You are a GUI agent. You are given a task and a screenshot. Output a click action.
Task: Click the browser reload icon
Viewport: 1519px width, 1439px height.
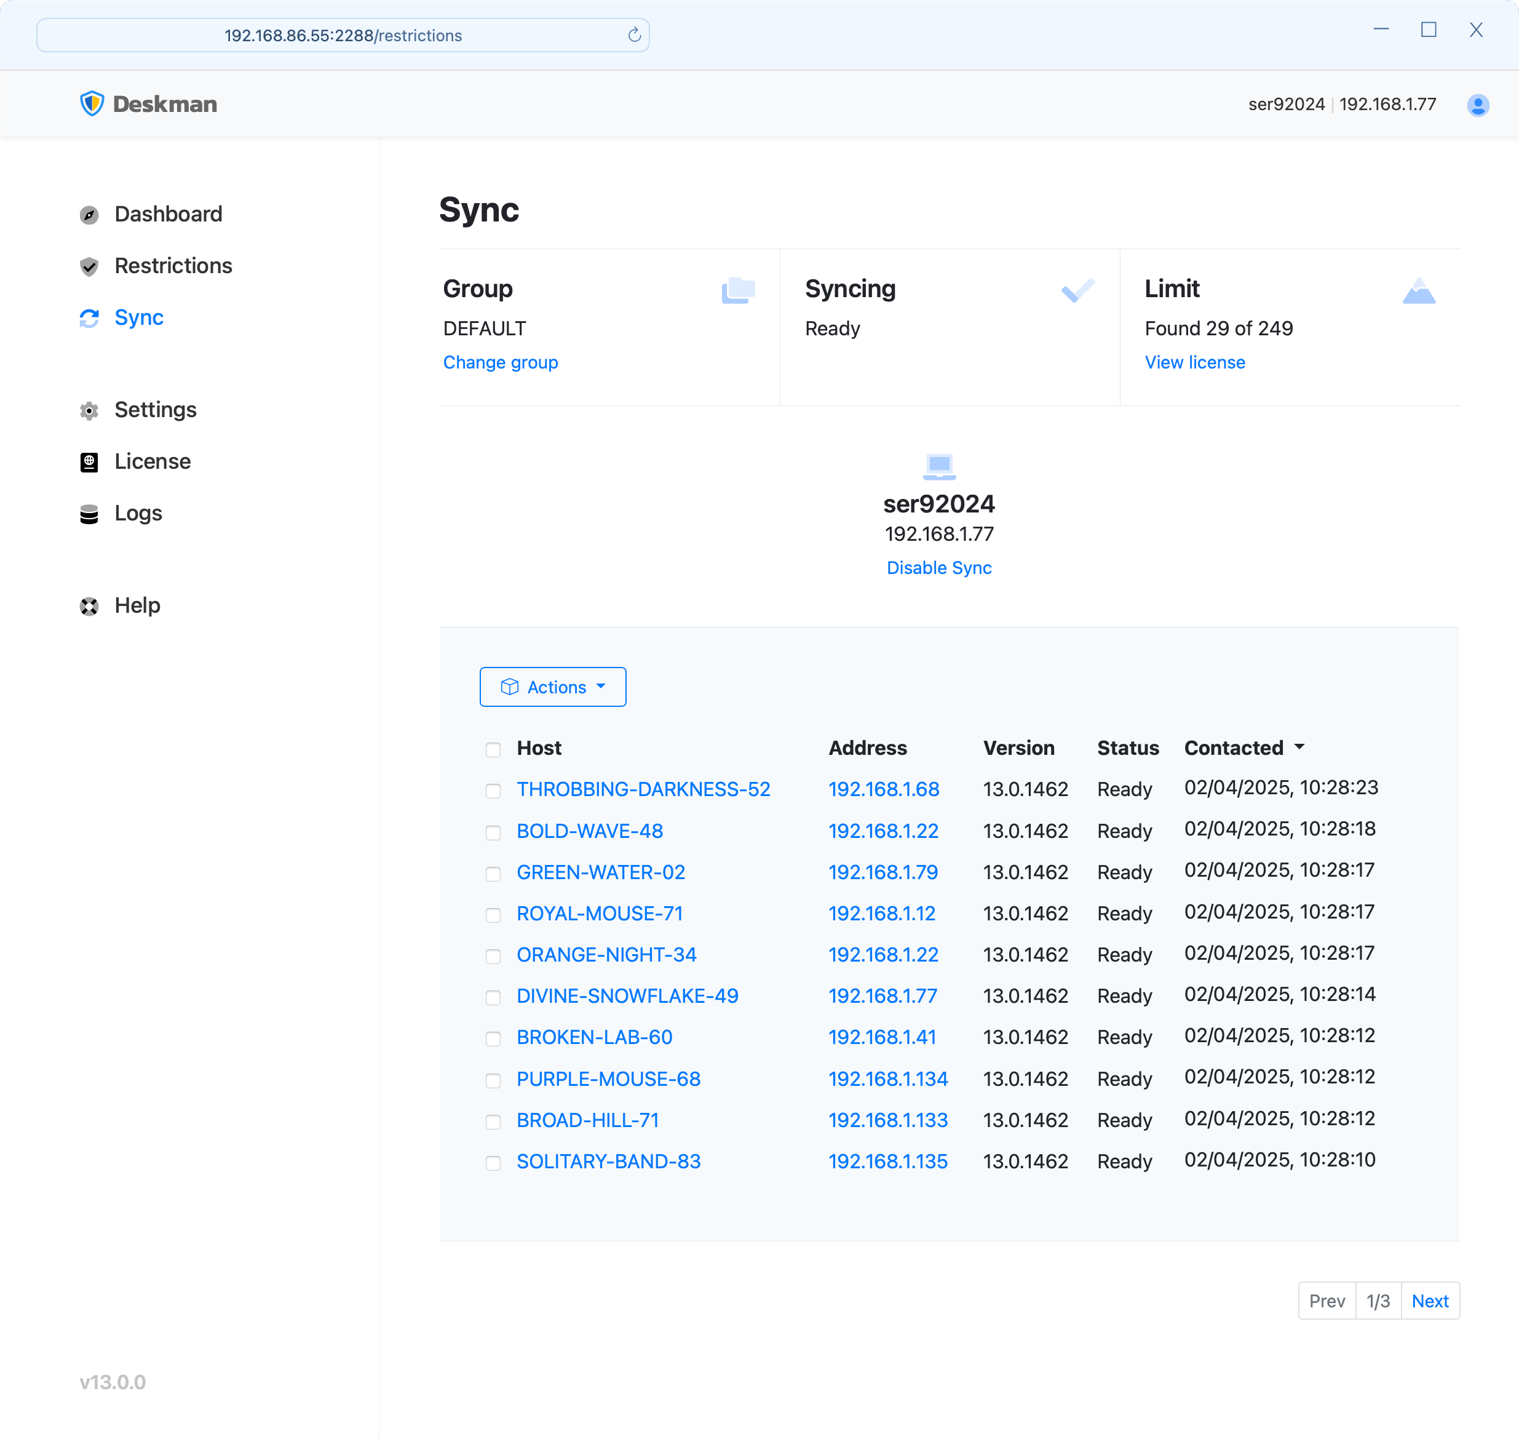pyautogui.click(x=634, y=35)
